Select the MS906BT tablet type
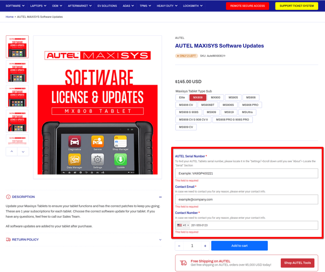This screenshot has height=272, width=325. pos(208,105)
